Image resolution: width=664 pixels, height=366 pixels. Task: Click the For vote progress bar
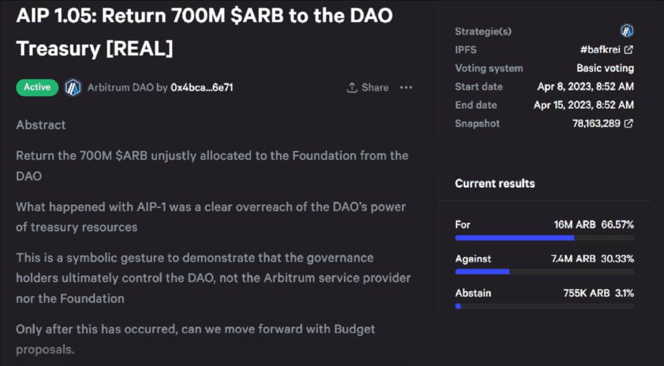544,238
